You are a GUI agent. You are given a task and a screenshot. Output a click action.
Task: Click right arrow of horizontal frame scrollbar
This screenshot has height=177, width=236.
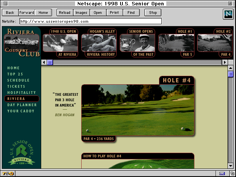tap(225, 62)
